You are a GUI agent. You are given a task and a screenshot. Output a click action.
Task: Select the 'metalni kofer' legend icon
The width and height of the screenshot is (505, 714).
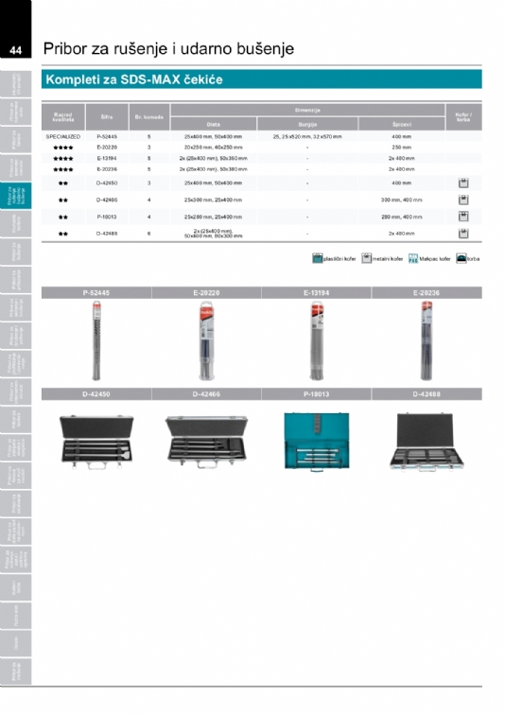coord(367,258)
